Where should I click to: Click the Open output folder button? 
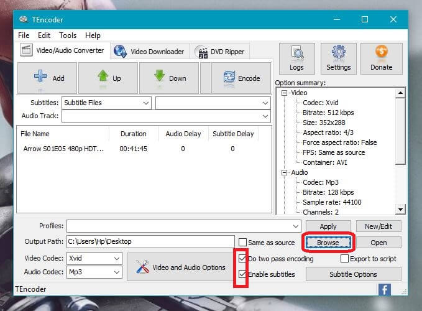378,243
